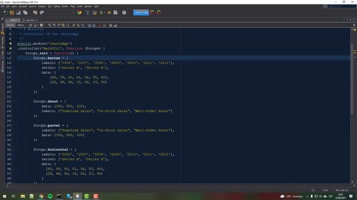Click the Build Project hammer icon
The height and width of the screenshot is (200, 357).
pos(88,12)
